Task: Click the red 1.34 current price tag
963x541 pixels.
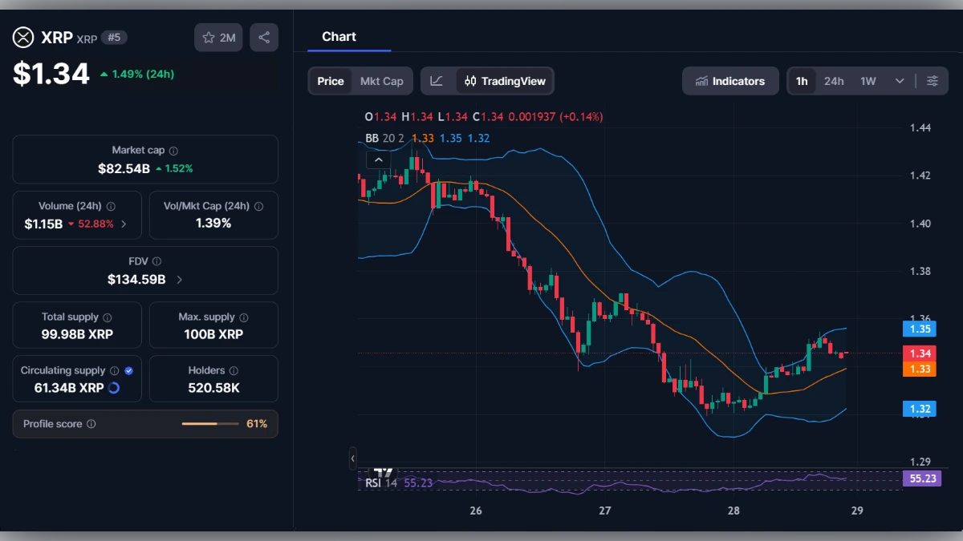Action: pos(919,353)
